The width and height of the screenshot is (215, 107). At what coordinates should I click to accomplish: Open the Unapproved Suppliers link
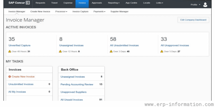[x=74, y=92]
